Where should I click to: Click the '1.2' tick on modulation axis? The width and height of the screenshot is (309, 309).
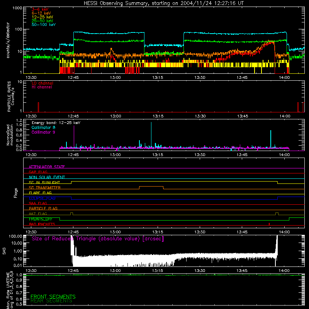(x=19, y=121)
